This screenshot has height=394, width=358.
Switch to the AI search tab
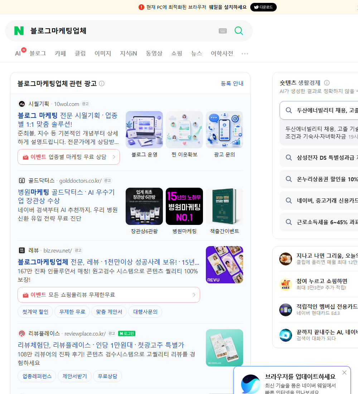click(18, 53)
